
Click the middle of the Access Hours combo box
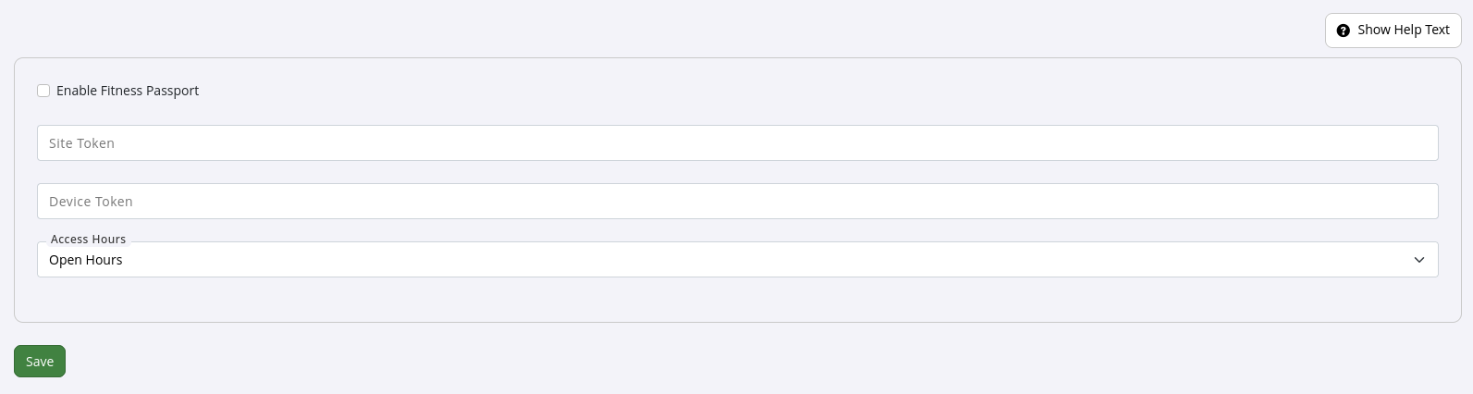click(737, 260)
